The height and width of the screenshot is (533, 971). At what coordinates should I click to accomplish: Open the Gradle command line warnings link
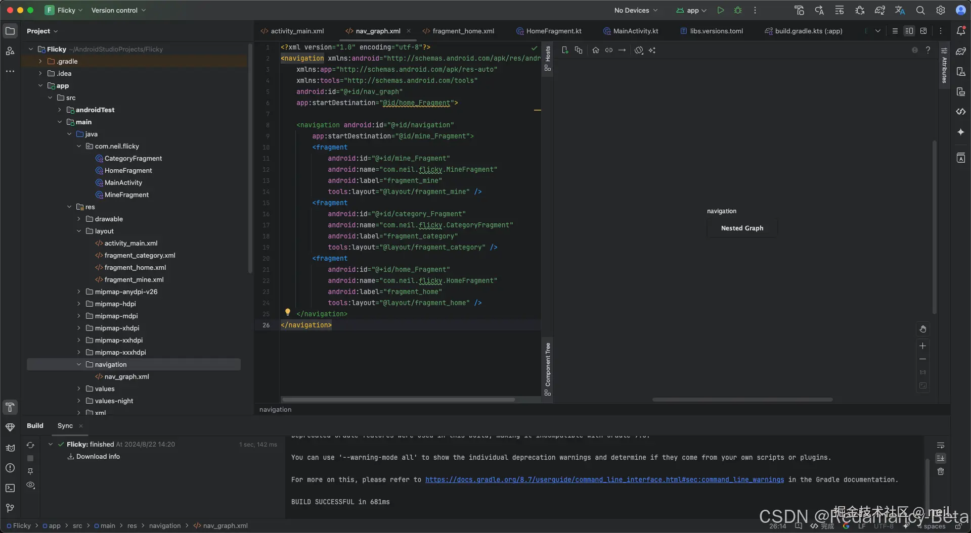coord(604,479)
